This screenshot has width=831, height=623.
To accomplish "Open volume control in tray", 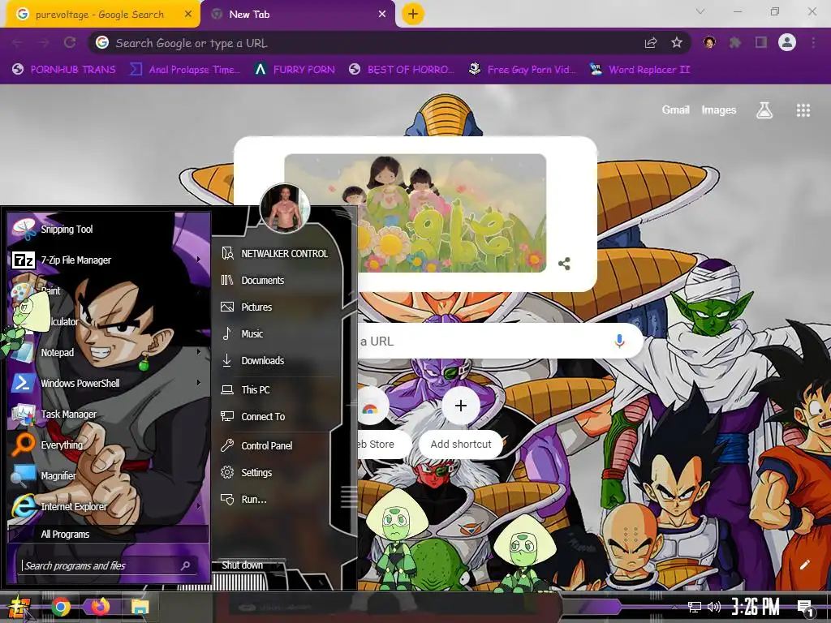I will click(x=714, y=607).
